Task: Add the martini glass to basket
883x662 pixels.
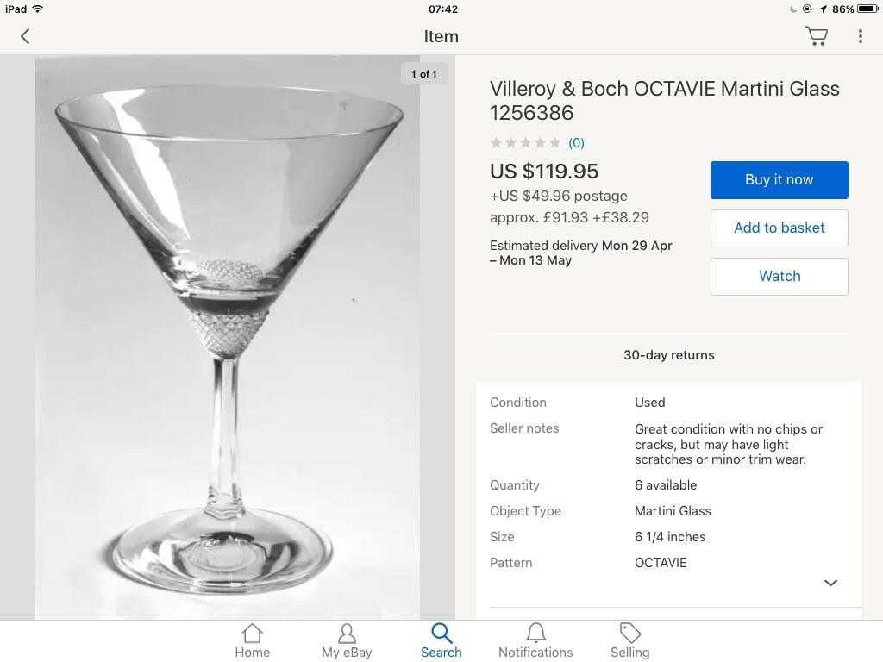Action: (779, 228)
